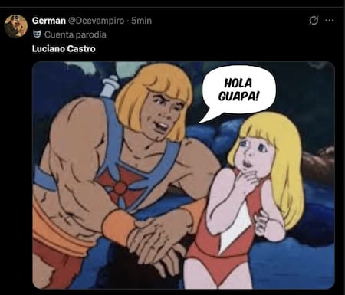This screenshot has width=345, height=295.
Task: Open the tweet via 5min timestamp
Action: [x=141, y=21]
